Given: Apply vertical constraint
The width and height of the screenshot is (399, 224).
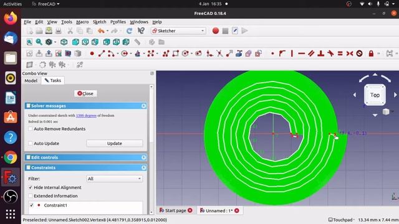Looking at the screenshot, I should (x=292, y=54).
